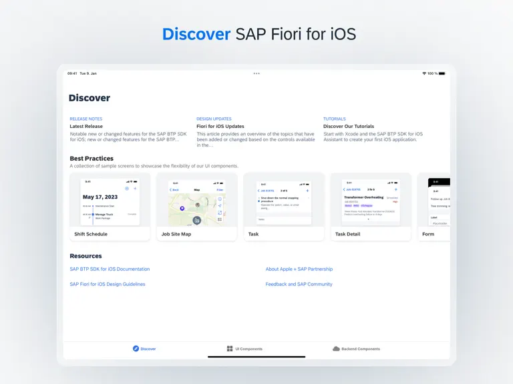Tap the Discover compass icon in tab bar

[x=136, y=349]
